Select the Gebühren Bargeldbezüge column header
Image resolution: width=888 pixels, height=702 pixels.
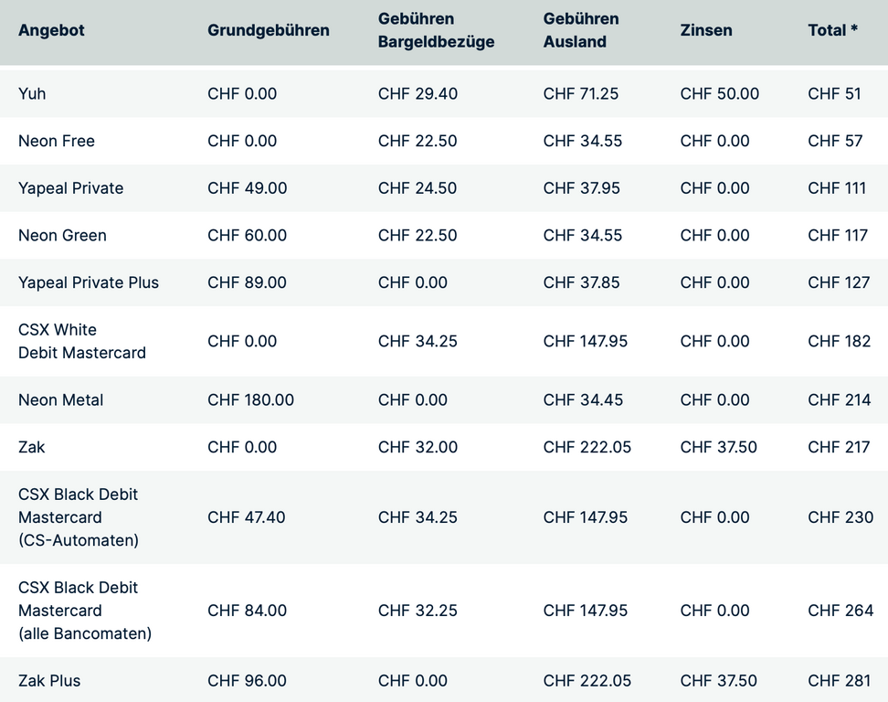tap(436, 30)
